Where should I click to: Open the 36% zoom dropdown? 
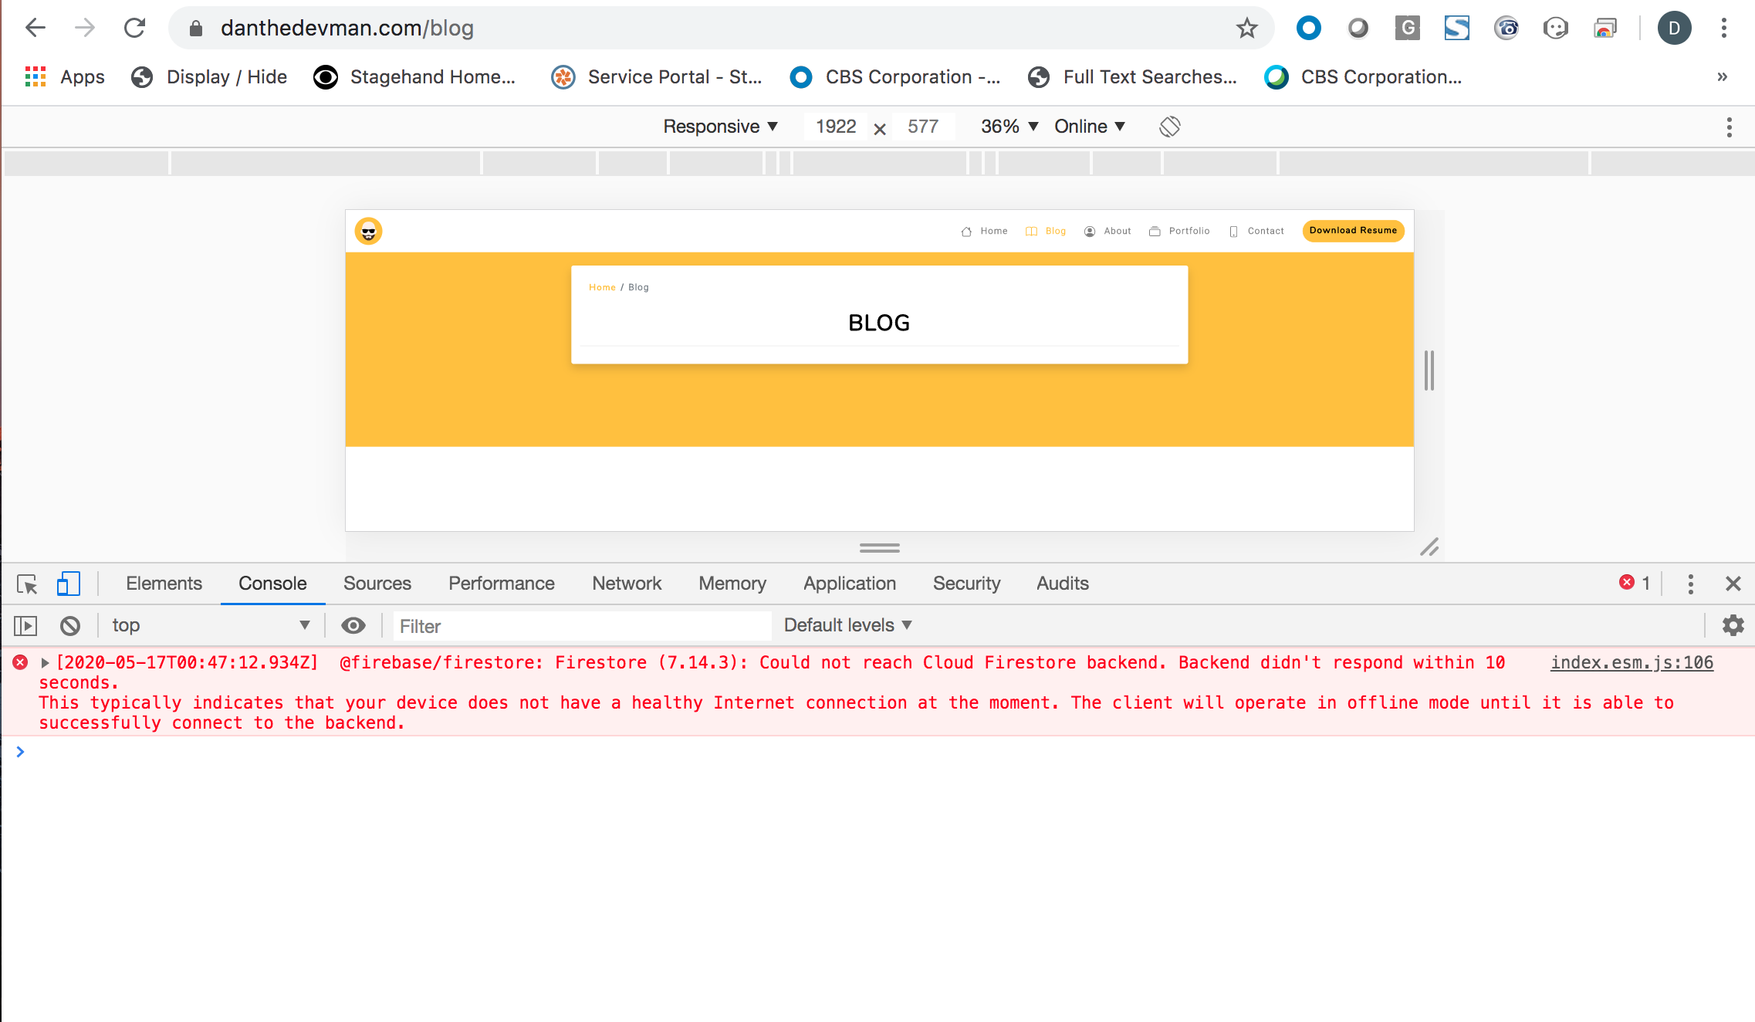[x=1009, y=127]
